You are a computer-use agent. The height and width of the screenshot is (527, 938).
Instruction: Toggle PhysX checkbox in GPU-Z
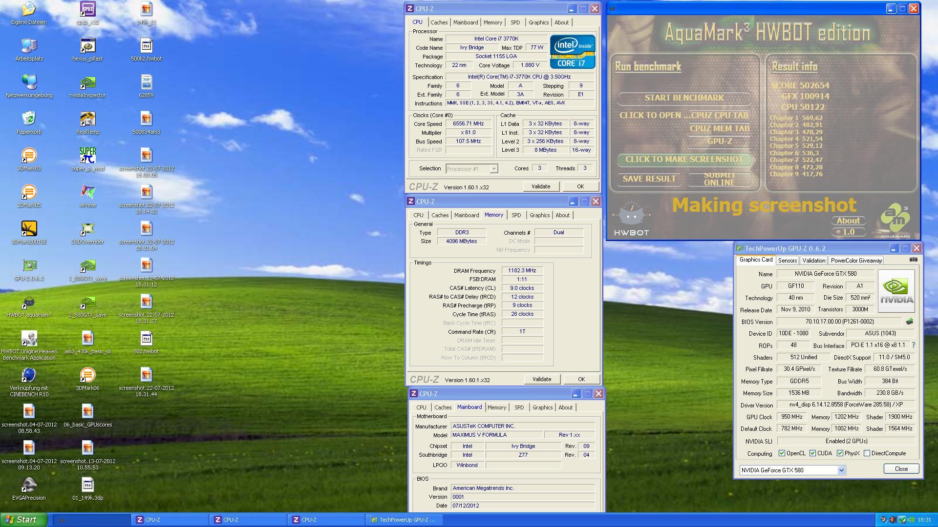(840, 453)
